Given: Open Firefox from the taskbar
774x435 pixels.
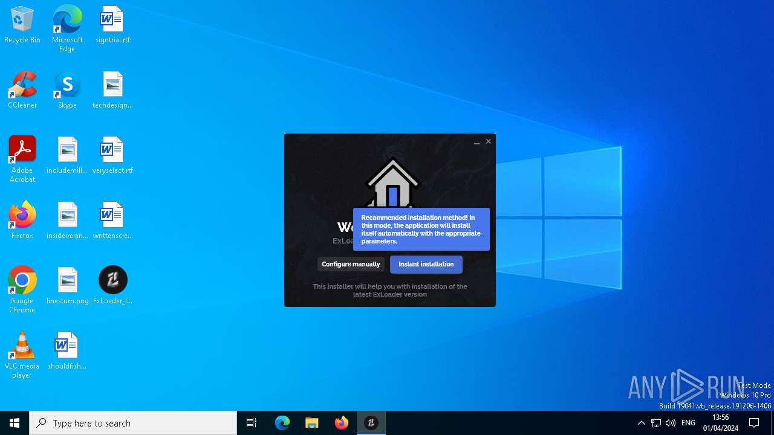Looking at the screenshot, I should (x=342, y=423).
